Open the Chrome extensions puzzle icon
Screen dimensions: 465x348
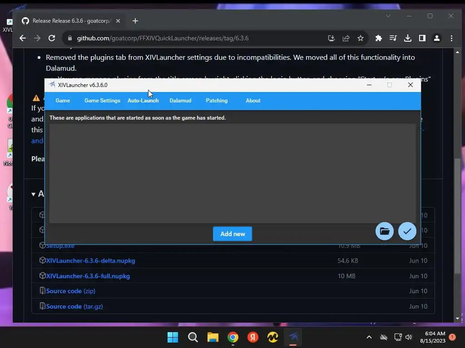coord(378,38)
